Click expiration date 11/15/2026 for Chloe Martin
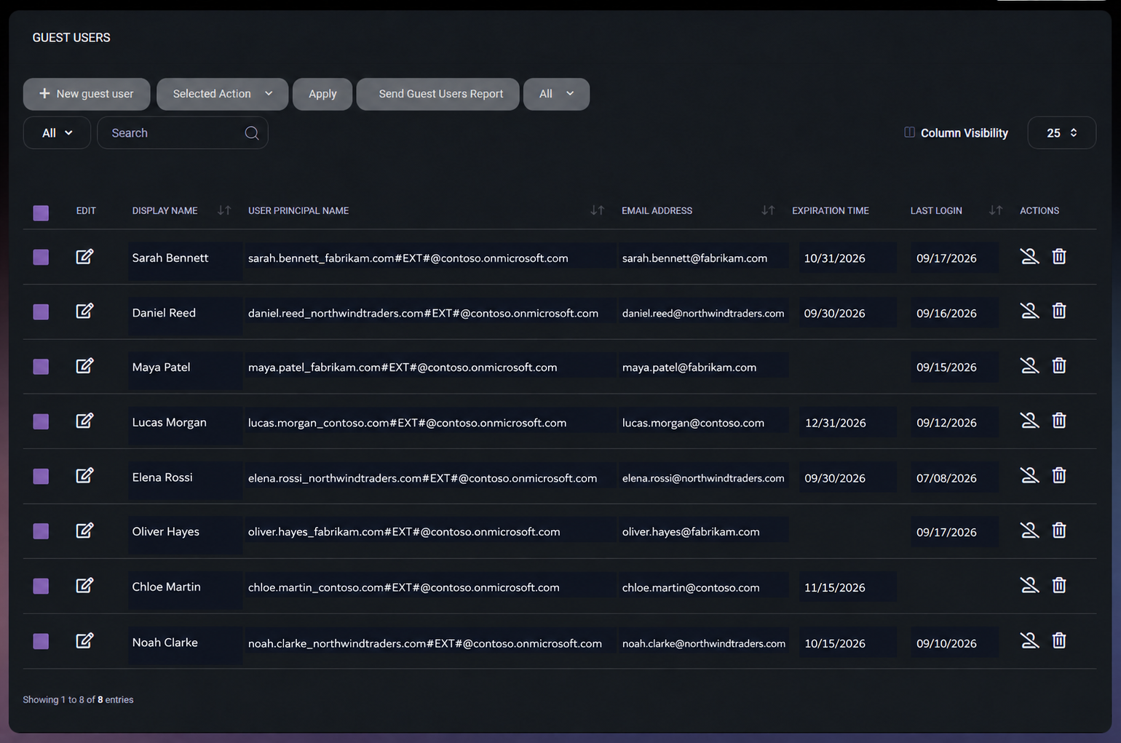This screenshot has width=1121, height=743. tap(835, 587)
